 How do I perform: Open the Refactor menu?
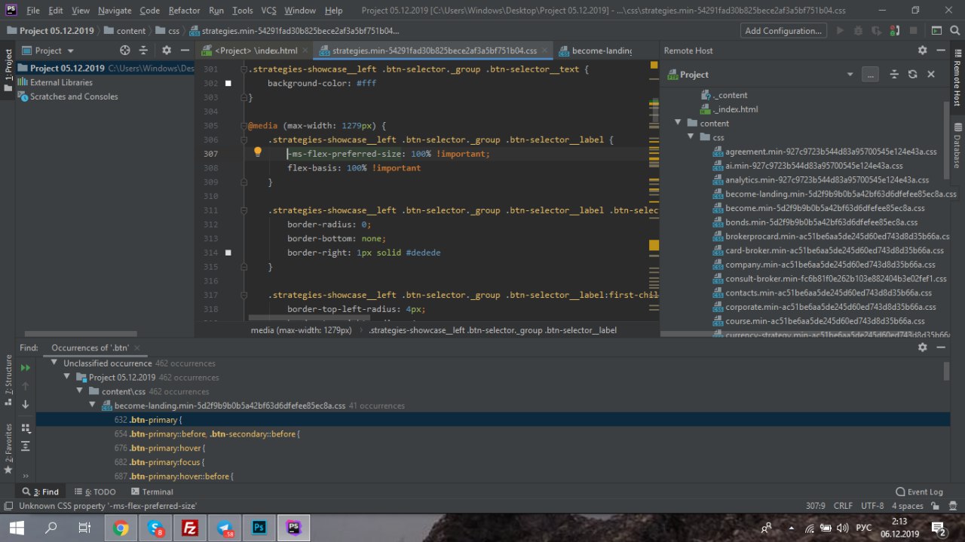pos(184,11)
